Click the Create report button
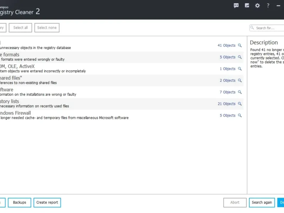 click(x=47, y=202)
